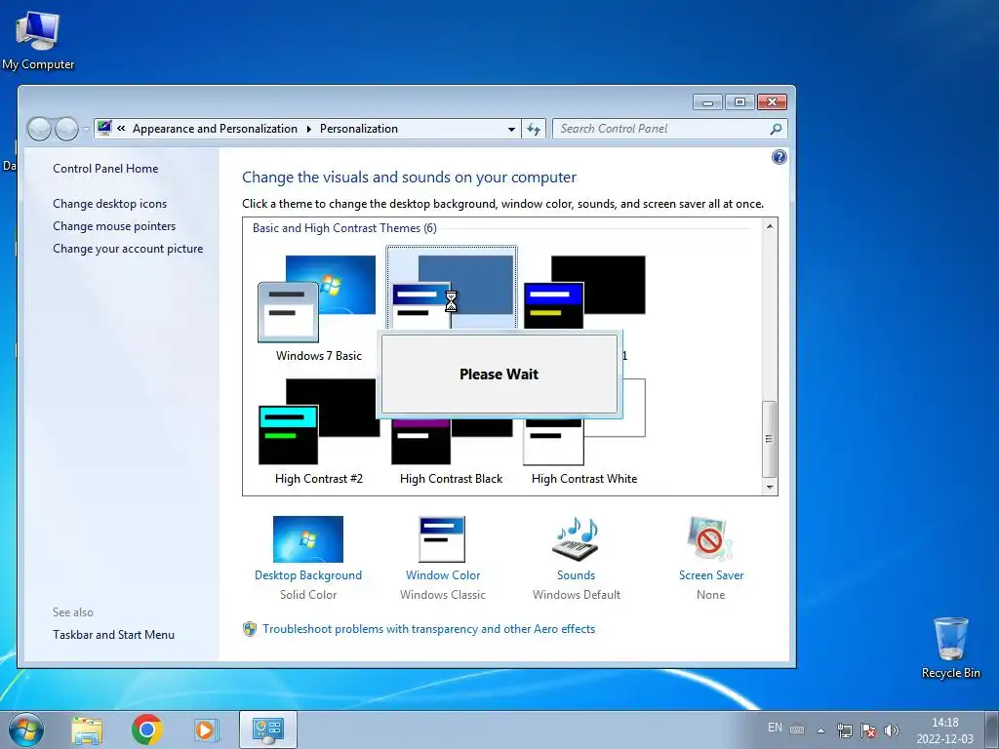This screenshot has height=749, width=999.
Task: Click the Basic and High Contrast Themes header
Action: [344, 228]
